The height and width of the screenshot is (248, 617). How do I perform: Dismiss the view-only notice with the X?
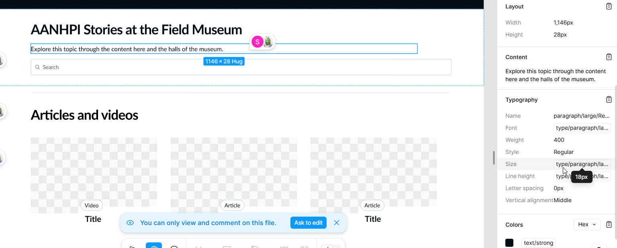pos(337,223)
